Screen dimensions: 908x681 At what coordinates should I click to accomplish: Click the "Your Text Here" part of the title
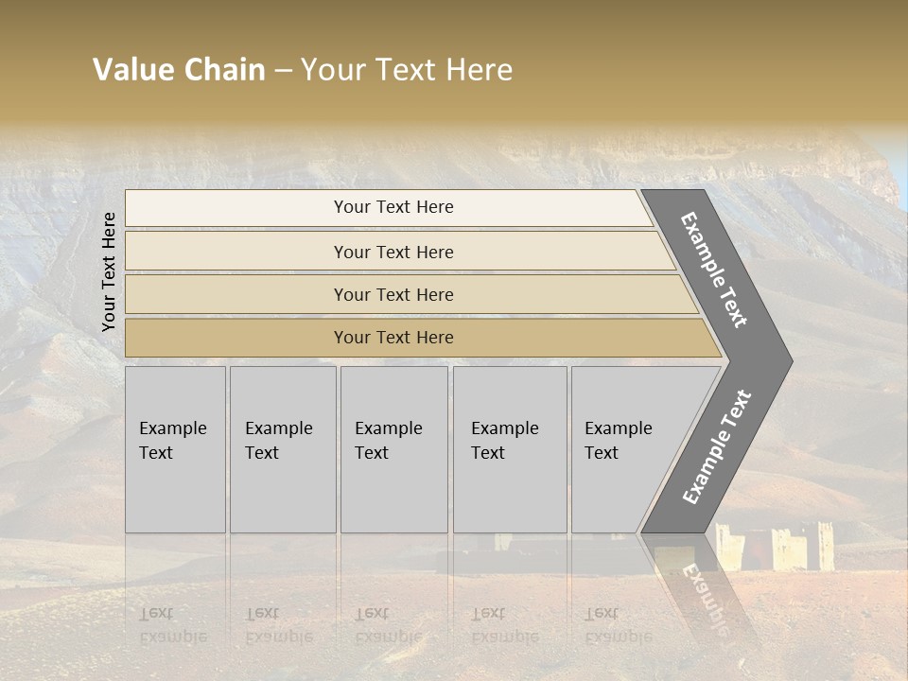pos(407,70)
